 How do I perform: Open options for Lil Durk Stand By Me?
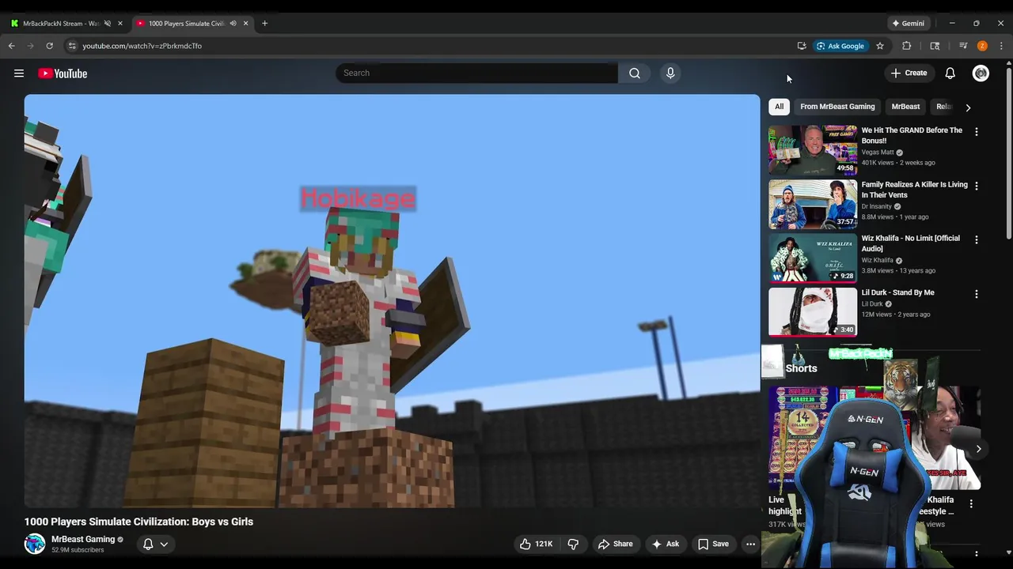[976, 294]
